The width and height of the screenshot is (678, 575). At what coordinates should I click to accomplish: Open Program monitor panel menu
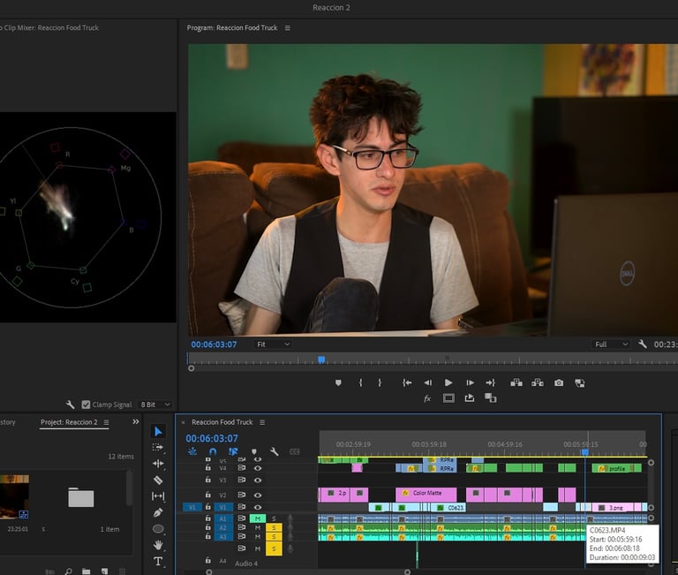tap(287, 28)
